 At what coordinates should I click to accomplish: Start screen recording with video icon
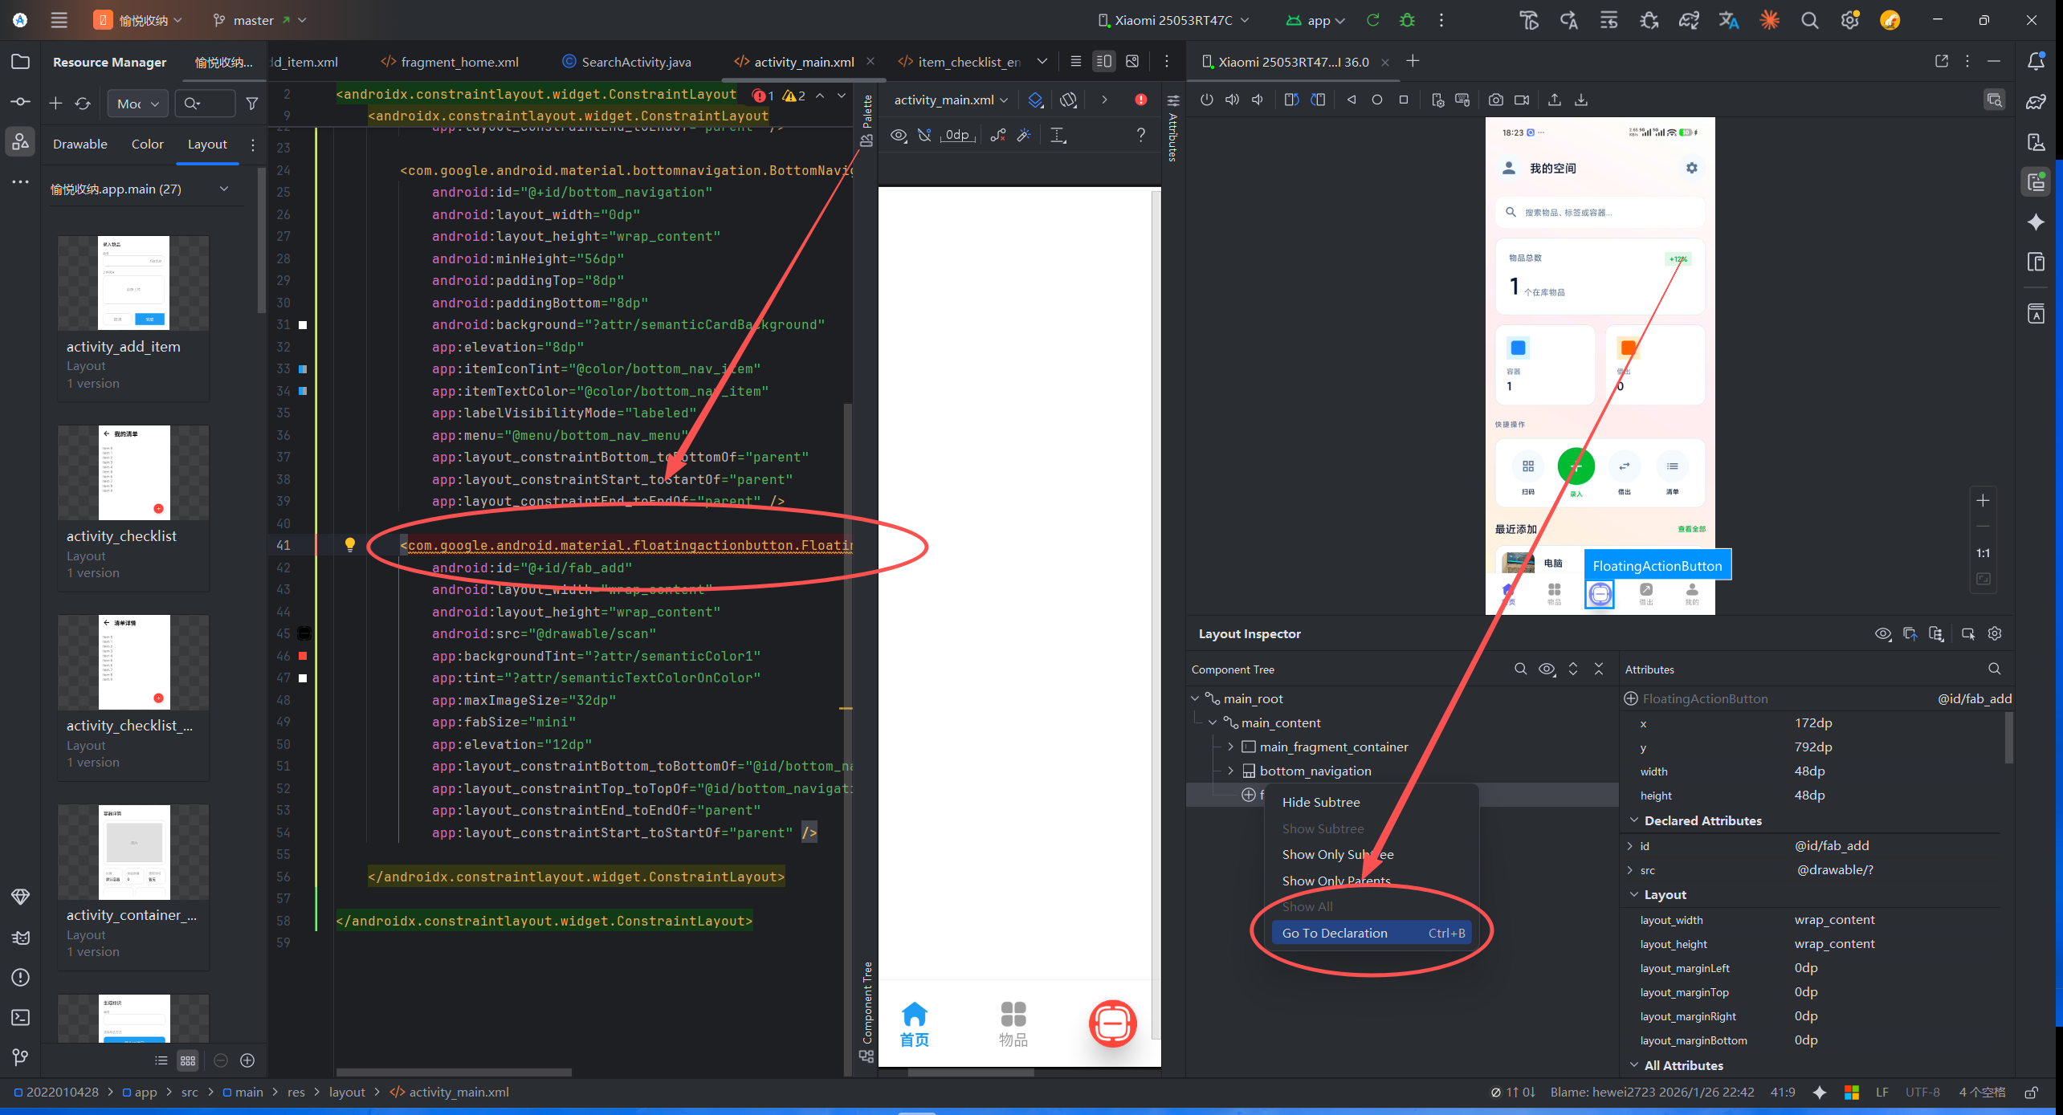[x=1522, y=100]
